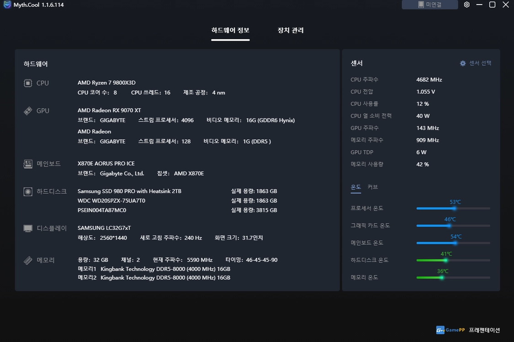Click the Myth.Cool app logo icon

coord(7,5)
